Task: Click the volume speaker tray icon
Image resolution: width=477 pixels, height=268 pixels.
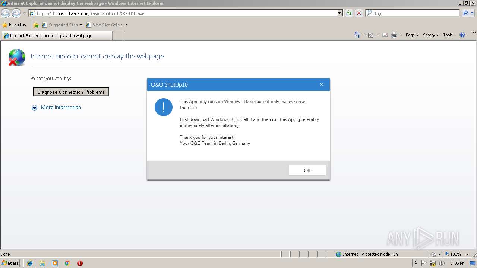Action: pyautogui.click(x=442, y=263)
